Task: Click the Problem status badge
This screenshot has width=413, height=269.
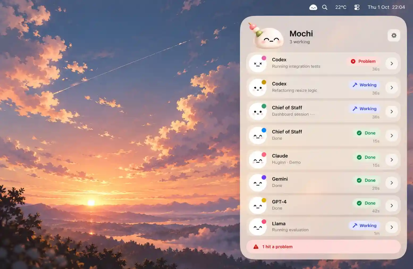Action: [363, 61]
